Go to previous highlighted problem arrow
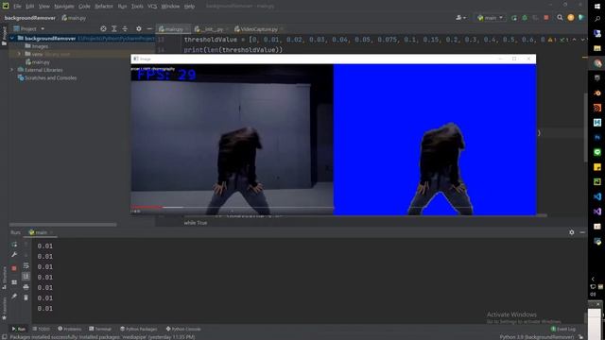The width and height of the screenshot is (605, 340). (x=574, y=40)
